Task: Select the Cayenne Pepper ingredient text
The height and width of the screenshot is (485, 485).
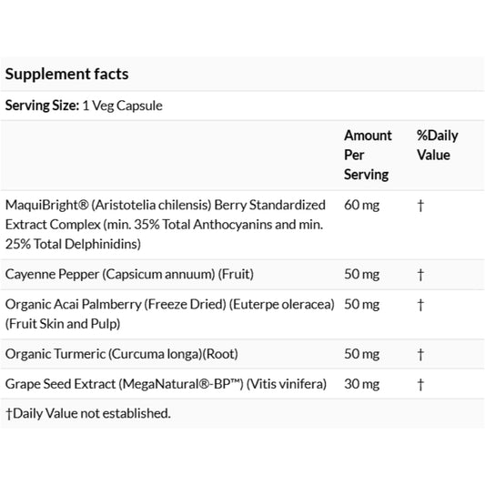Action: 129,275
